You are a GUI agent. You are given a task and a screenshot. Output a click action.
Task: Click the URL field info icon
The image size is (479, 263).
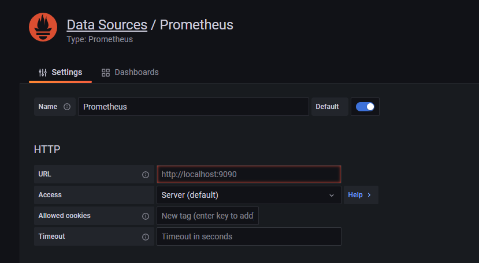[x=146, y=174]
